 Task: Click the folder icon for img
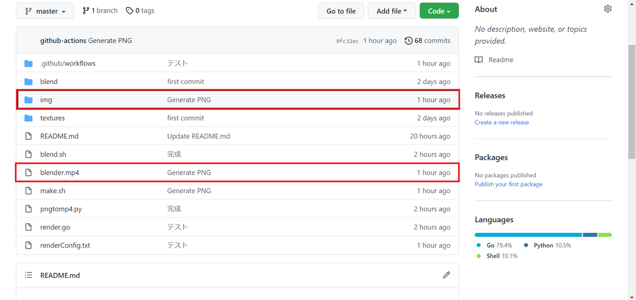point(29,100)
